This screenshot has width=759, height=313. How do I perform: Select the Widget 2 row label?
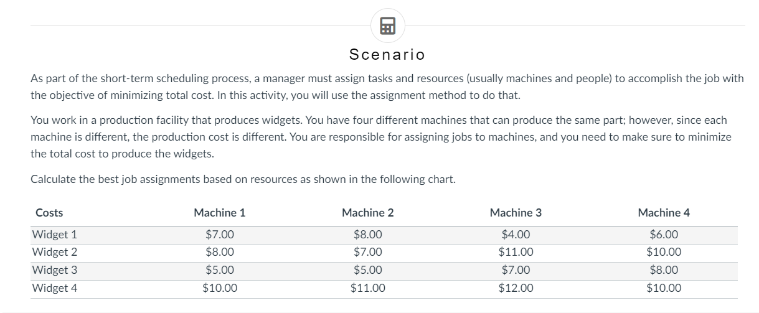tap(54, 253)
